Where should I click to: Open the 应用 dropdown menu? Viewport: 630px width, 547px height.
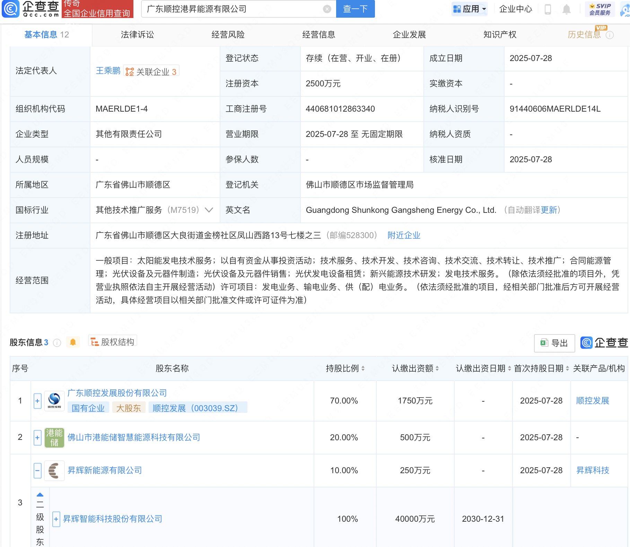470,9
